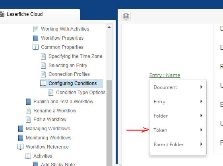Click the Publish and Test a Workflow book icon
Screen dimensions: 223x166
click(x=28, y=102)
